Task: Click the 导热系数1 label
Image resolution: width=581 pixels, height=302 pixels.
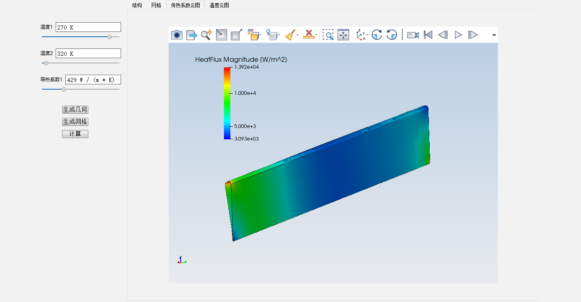Action: tap(51, 80)
